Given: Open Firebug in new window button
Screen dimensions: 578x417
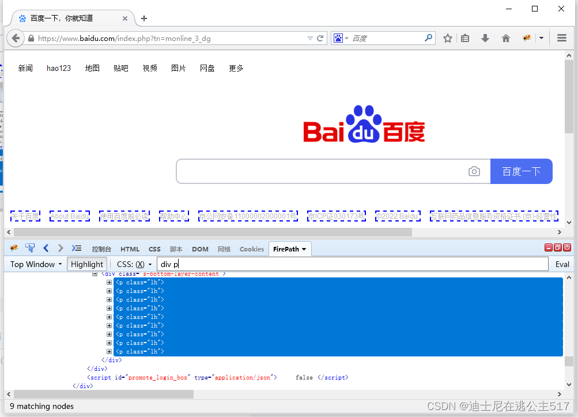Looking at the screenshot, I should [558, 247].
